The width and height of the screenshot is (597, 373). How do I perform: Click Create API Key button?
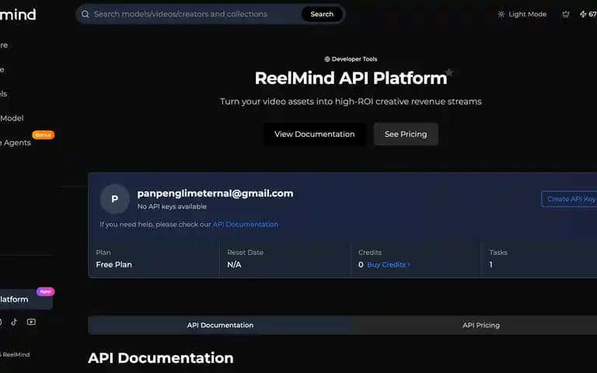tap(570, 199)
